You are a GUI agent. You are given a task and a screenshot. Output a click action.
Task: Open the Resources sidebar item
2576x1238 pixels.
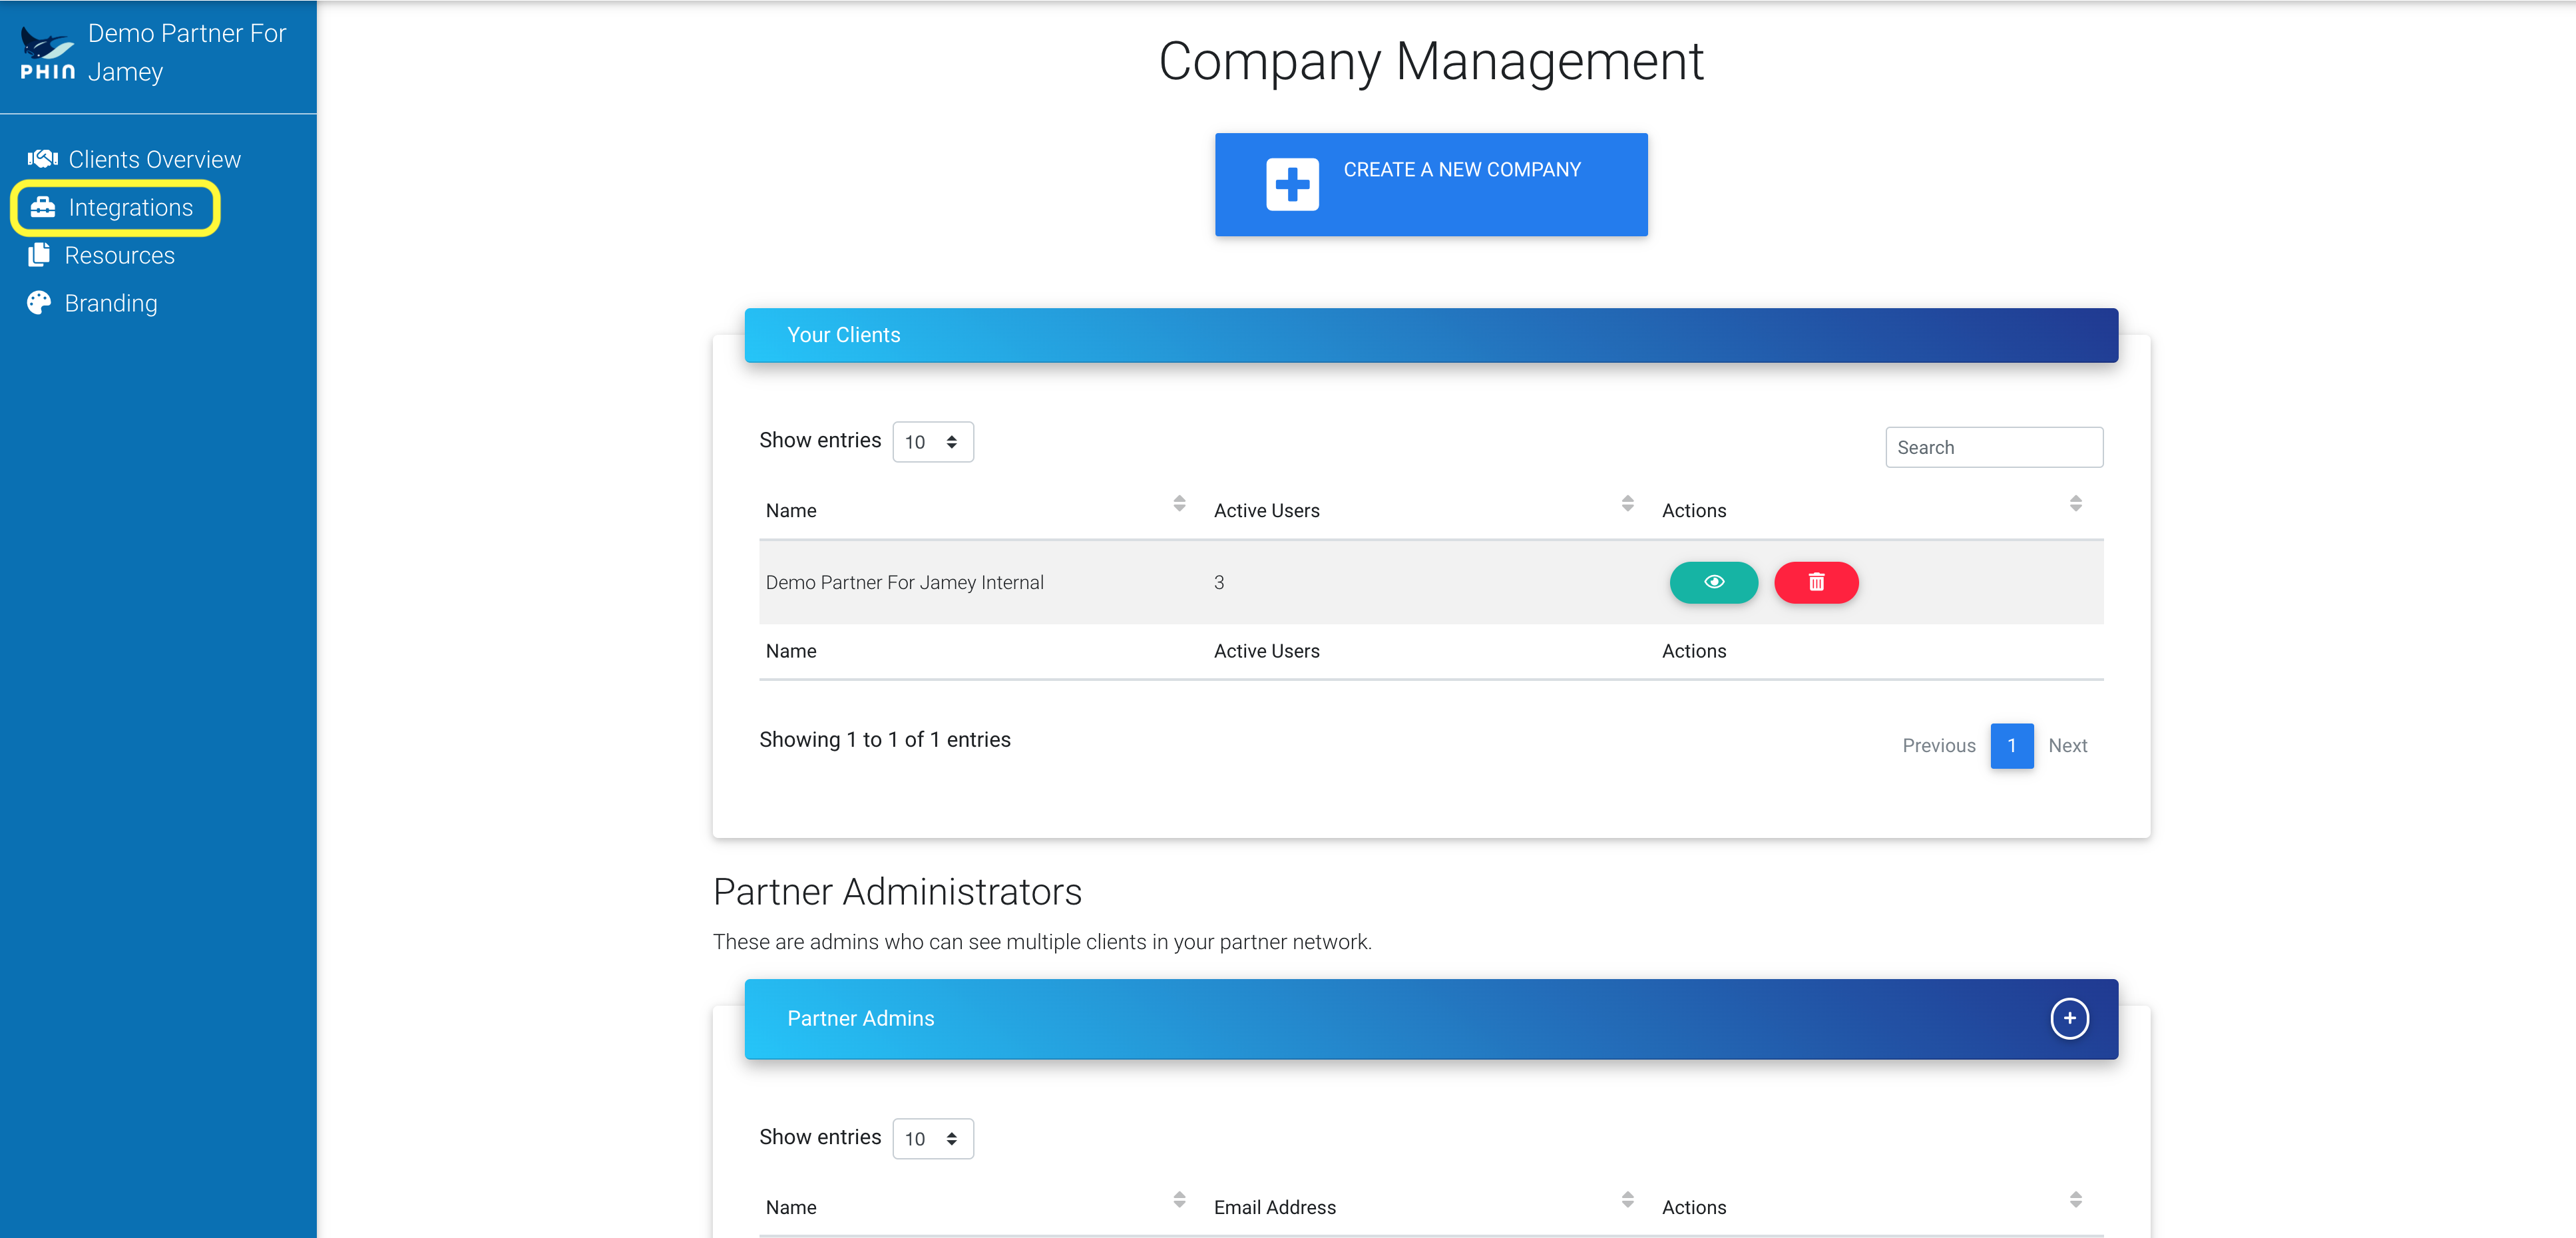pos(101,255)
